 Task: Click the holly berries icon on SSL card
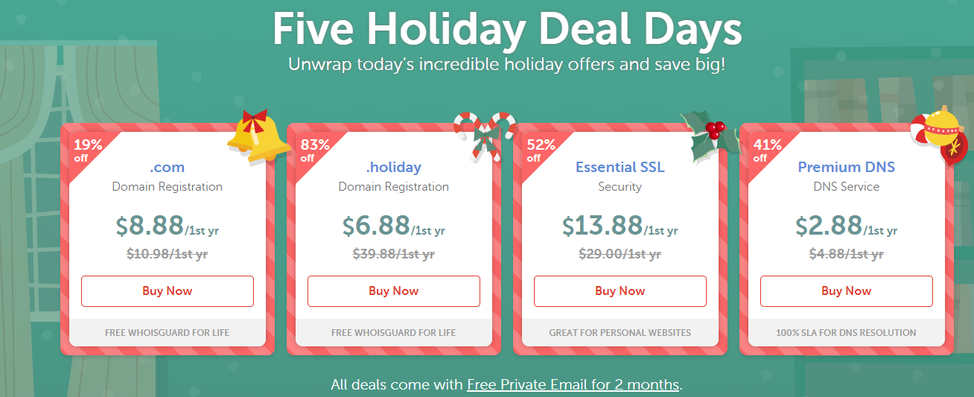tap(713, 136)
